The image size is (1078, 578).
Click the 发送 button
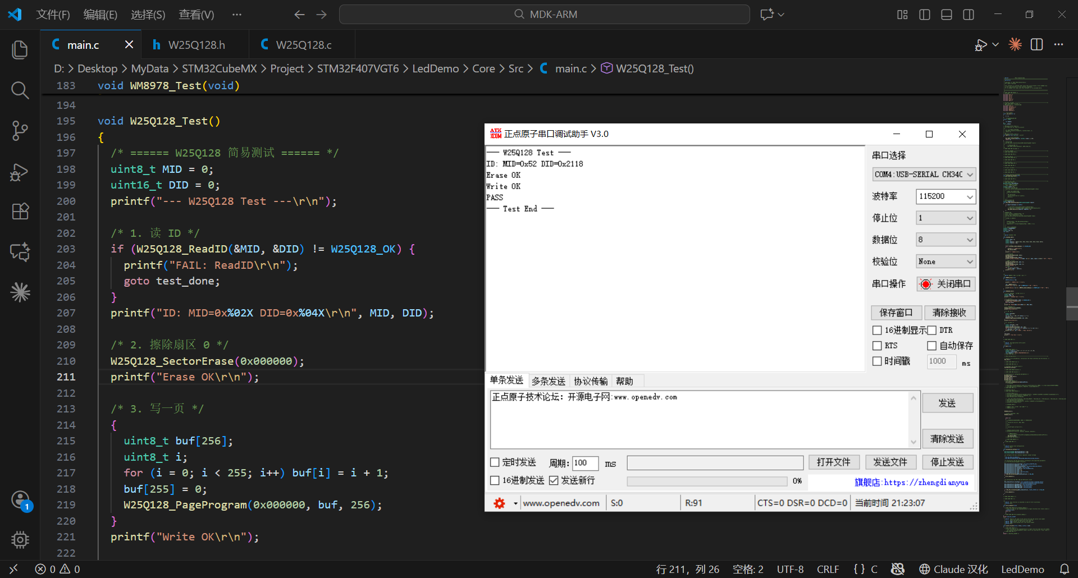tap(948, 403)
